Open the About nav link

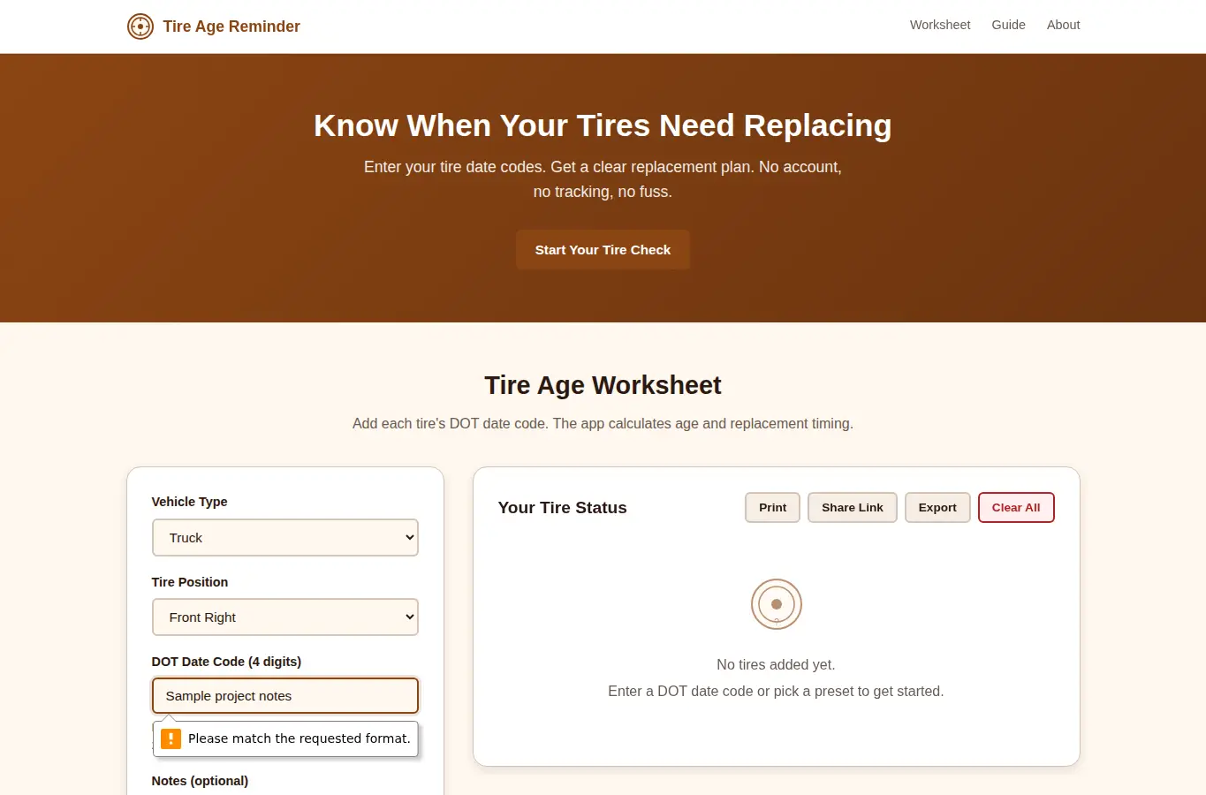(x=1063, y=25)
